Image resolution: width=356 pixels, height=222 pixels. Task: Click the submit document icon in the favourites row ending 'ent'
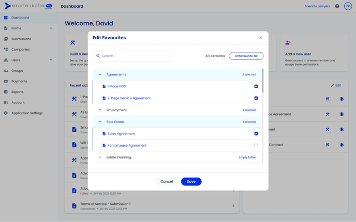342,130
